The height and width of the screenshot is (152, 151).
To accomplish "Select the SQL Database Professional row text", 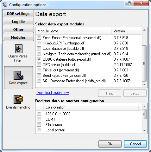I will 74,81.
